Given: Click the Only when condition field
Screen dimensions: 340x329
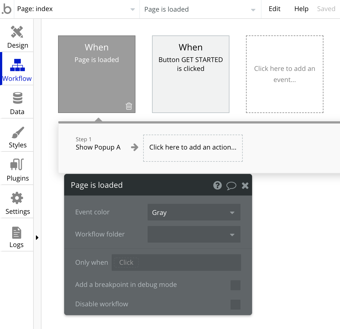Looking at the screenshot, I should click(126, 262).
